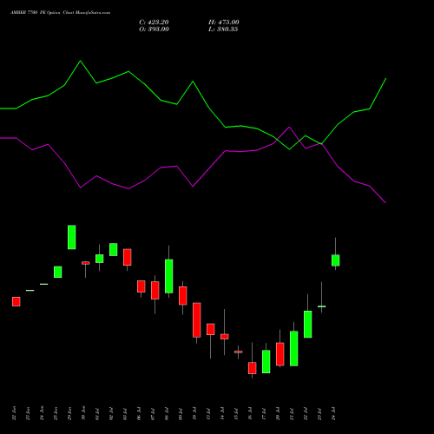
Task: Select the red candle for 16 Jul
Action: coord(253,368)
